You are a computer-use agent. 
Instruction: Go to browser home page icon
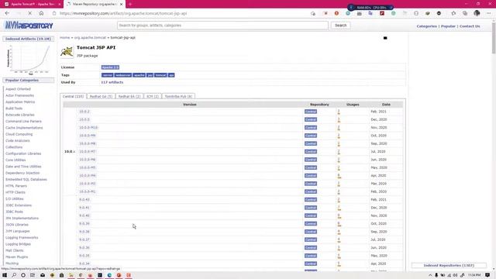[x=41, y=13]
